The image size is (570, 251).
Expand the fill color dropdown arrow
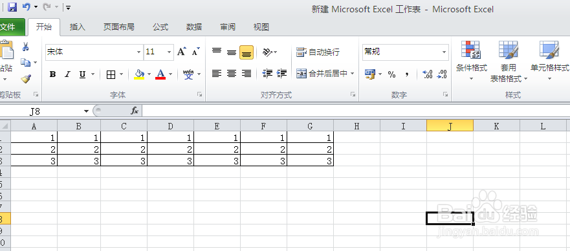[149, 74]
